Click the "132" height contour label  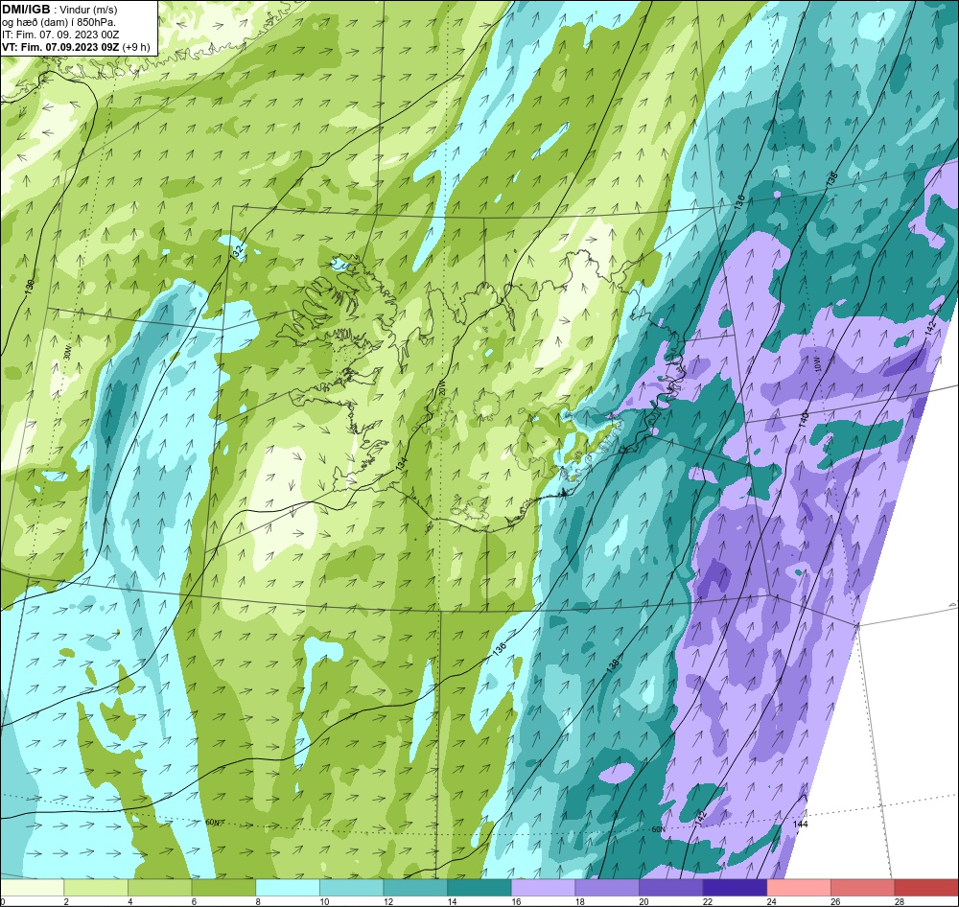pos(238,251)
